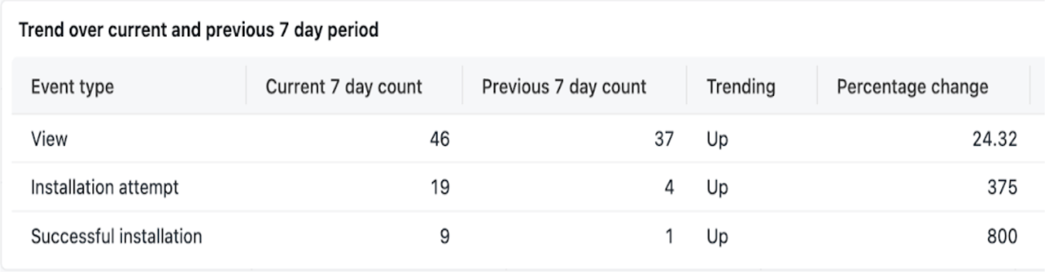This screenshot has width=1049, height=272.
Task: Select the Successful installation previous count 1
Action: 669,236
